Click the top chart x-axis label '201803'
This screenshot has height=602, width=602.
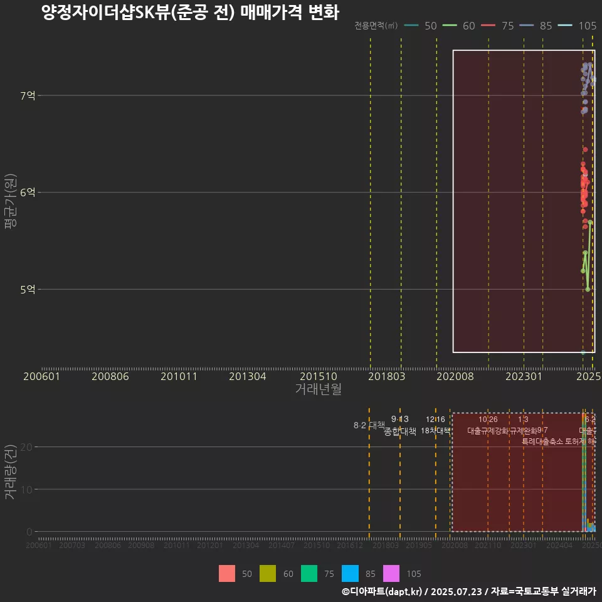387,376
